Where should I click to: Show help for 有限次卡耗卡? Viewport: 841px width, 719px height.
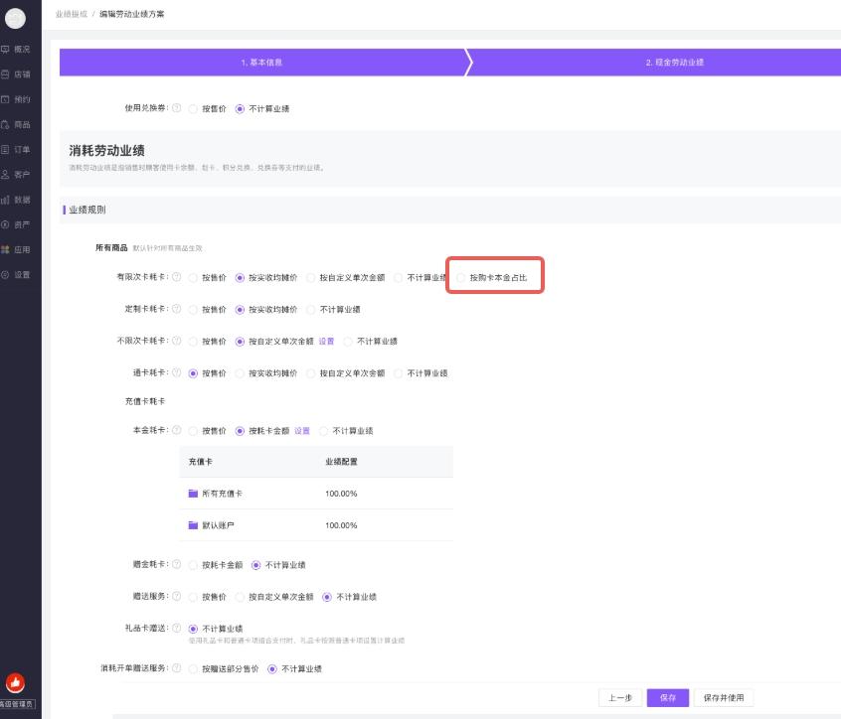click(177, 277)
